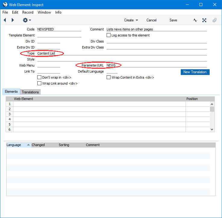Enable Wrap Content in Extra <div>
The image size is (222, 218).
coord(109,77)
